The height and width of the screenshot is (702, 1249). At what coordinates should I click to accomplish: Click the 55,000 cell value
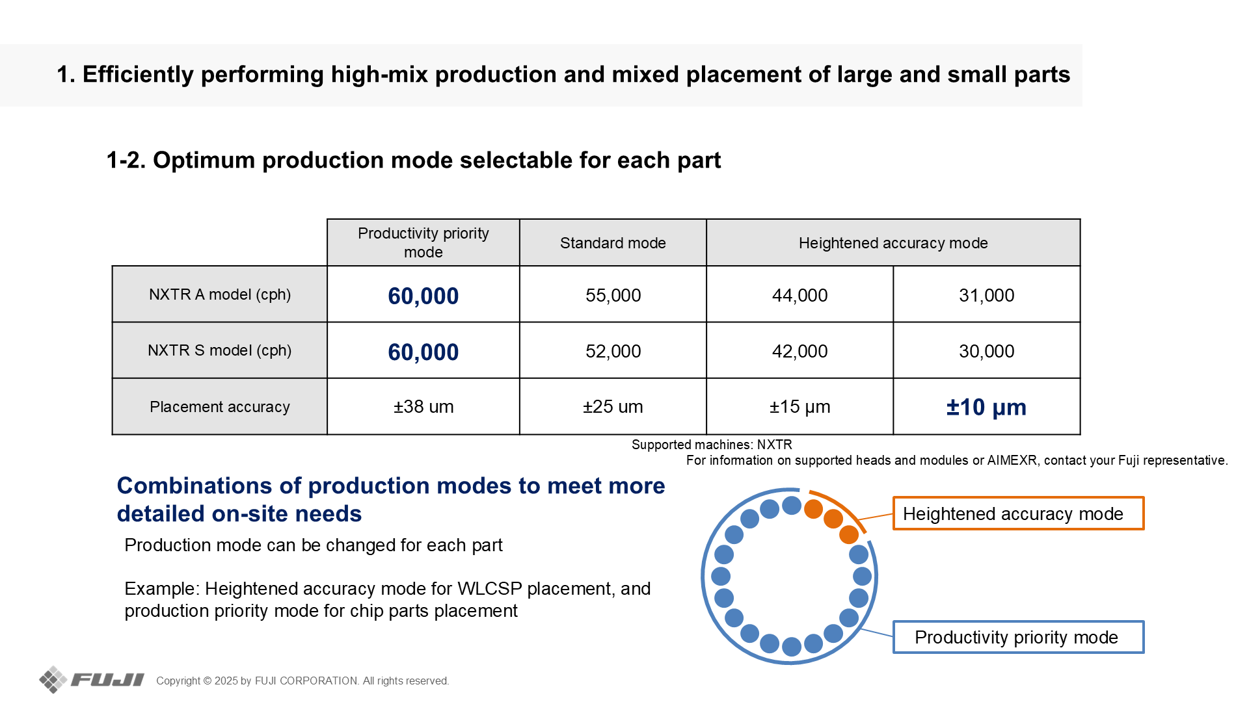tap(613, 295)
